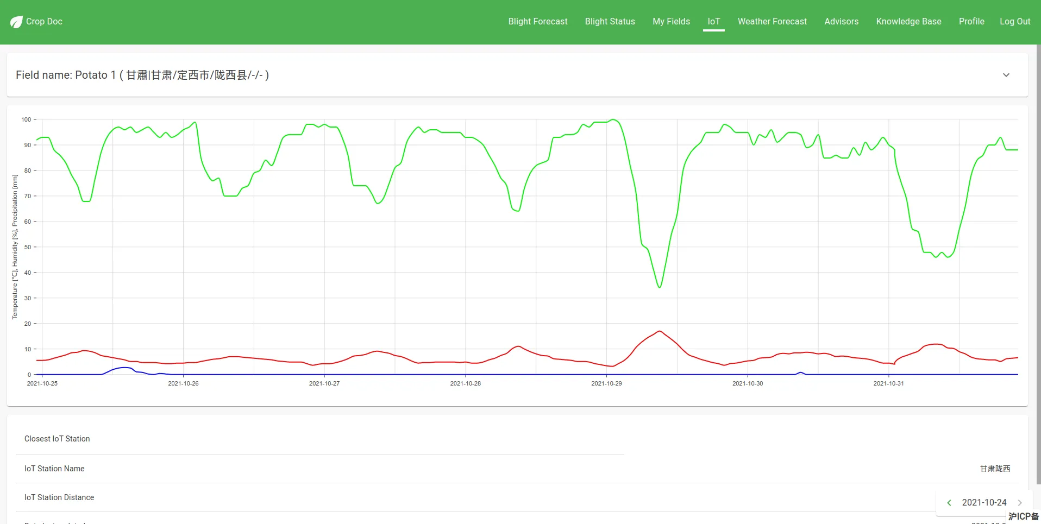1041x524 pixels.
Task: Click the 2021-10-24 date field
Action: (984, 503)
